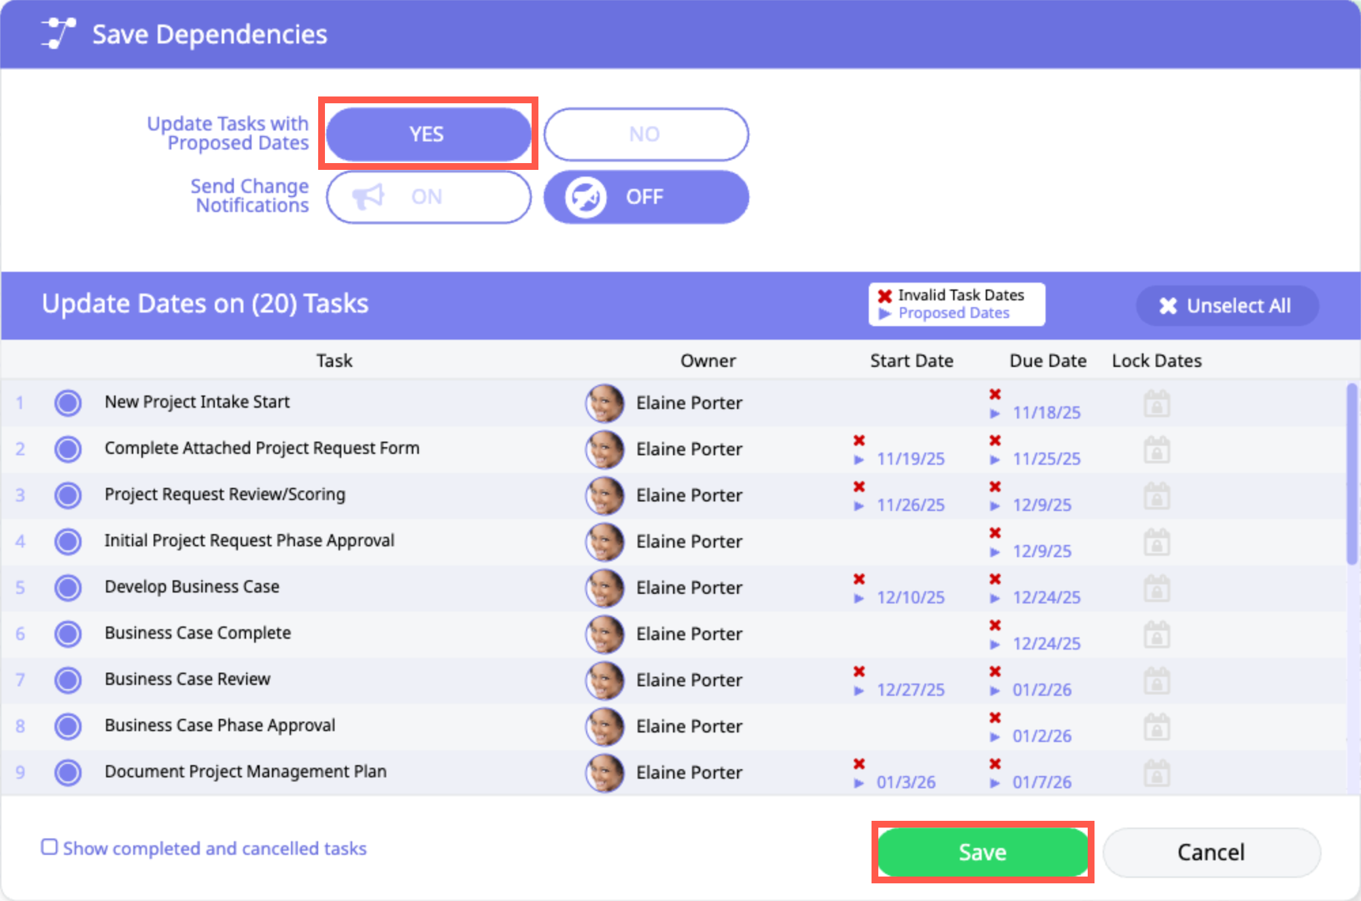1361x901 pixels.
Task: Click the YES proposed dates button
Action: pyautogui.click(x=428, y=135)
